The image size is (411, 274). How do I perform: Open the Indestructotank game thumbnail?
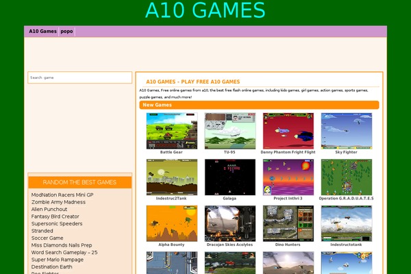point(346,223)
